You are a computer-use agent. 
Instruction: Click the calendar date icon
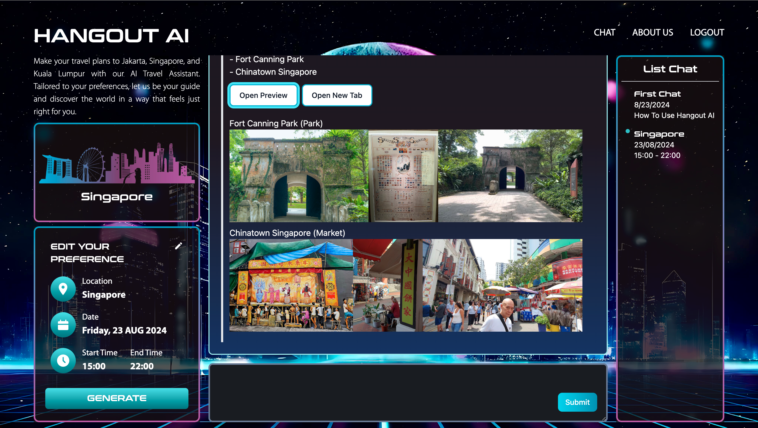click(63, 325)
